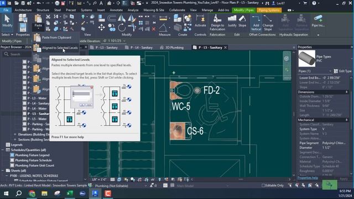
Task: Click the Paste clipboard icon
Action: pos(38,18)
